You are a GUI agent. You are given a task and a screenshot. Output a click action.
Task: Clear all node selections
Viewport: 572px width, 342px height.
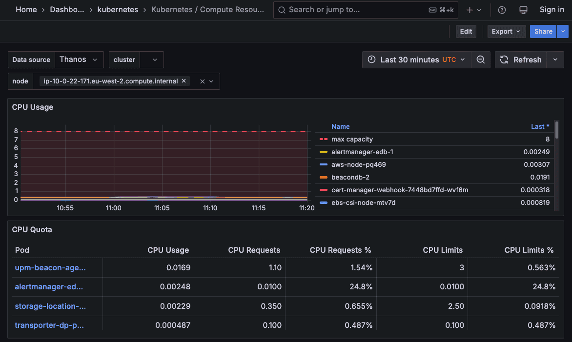click(x=202, y=81)
